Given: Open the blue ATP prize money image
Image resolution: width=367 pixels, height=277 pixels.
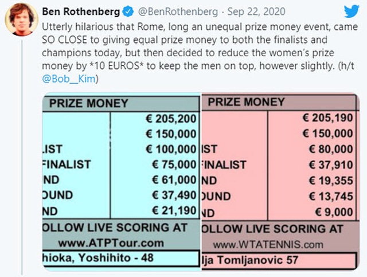Looking at the screenshot, I should (x=122, y=181).
